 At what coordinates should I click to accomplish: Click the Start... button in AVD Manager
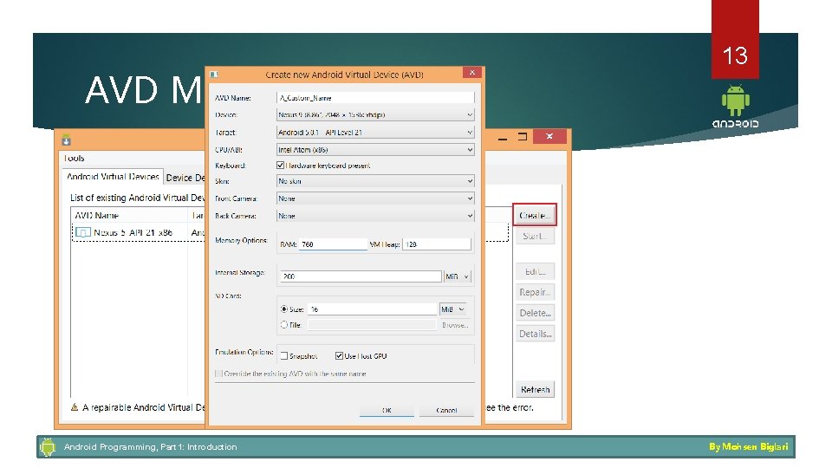click(535, 236)
